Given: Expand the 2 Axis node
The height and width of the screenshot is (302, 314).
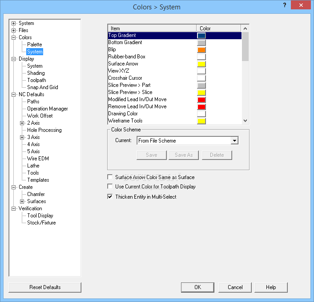Looking at the screenshot, I should [22, 123].
